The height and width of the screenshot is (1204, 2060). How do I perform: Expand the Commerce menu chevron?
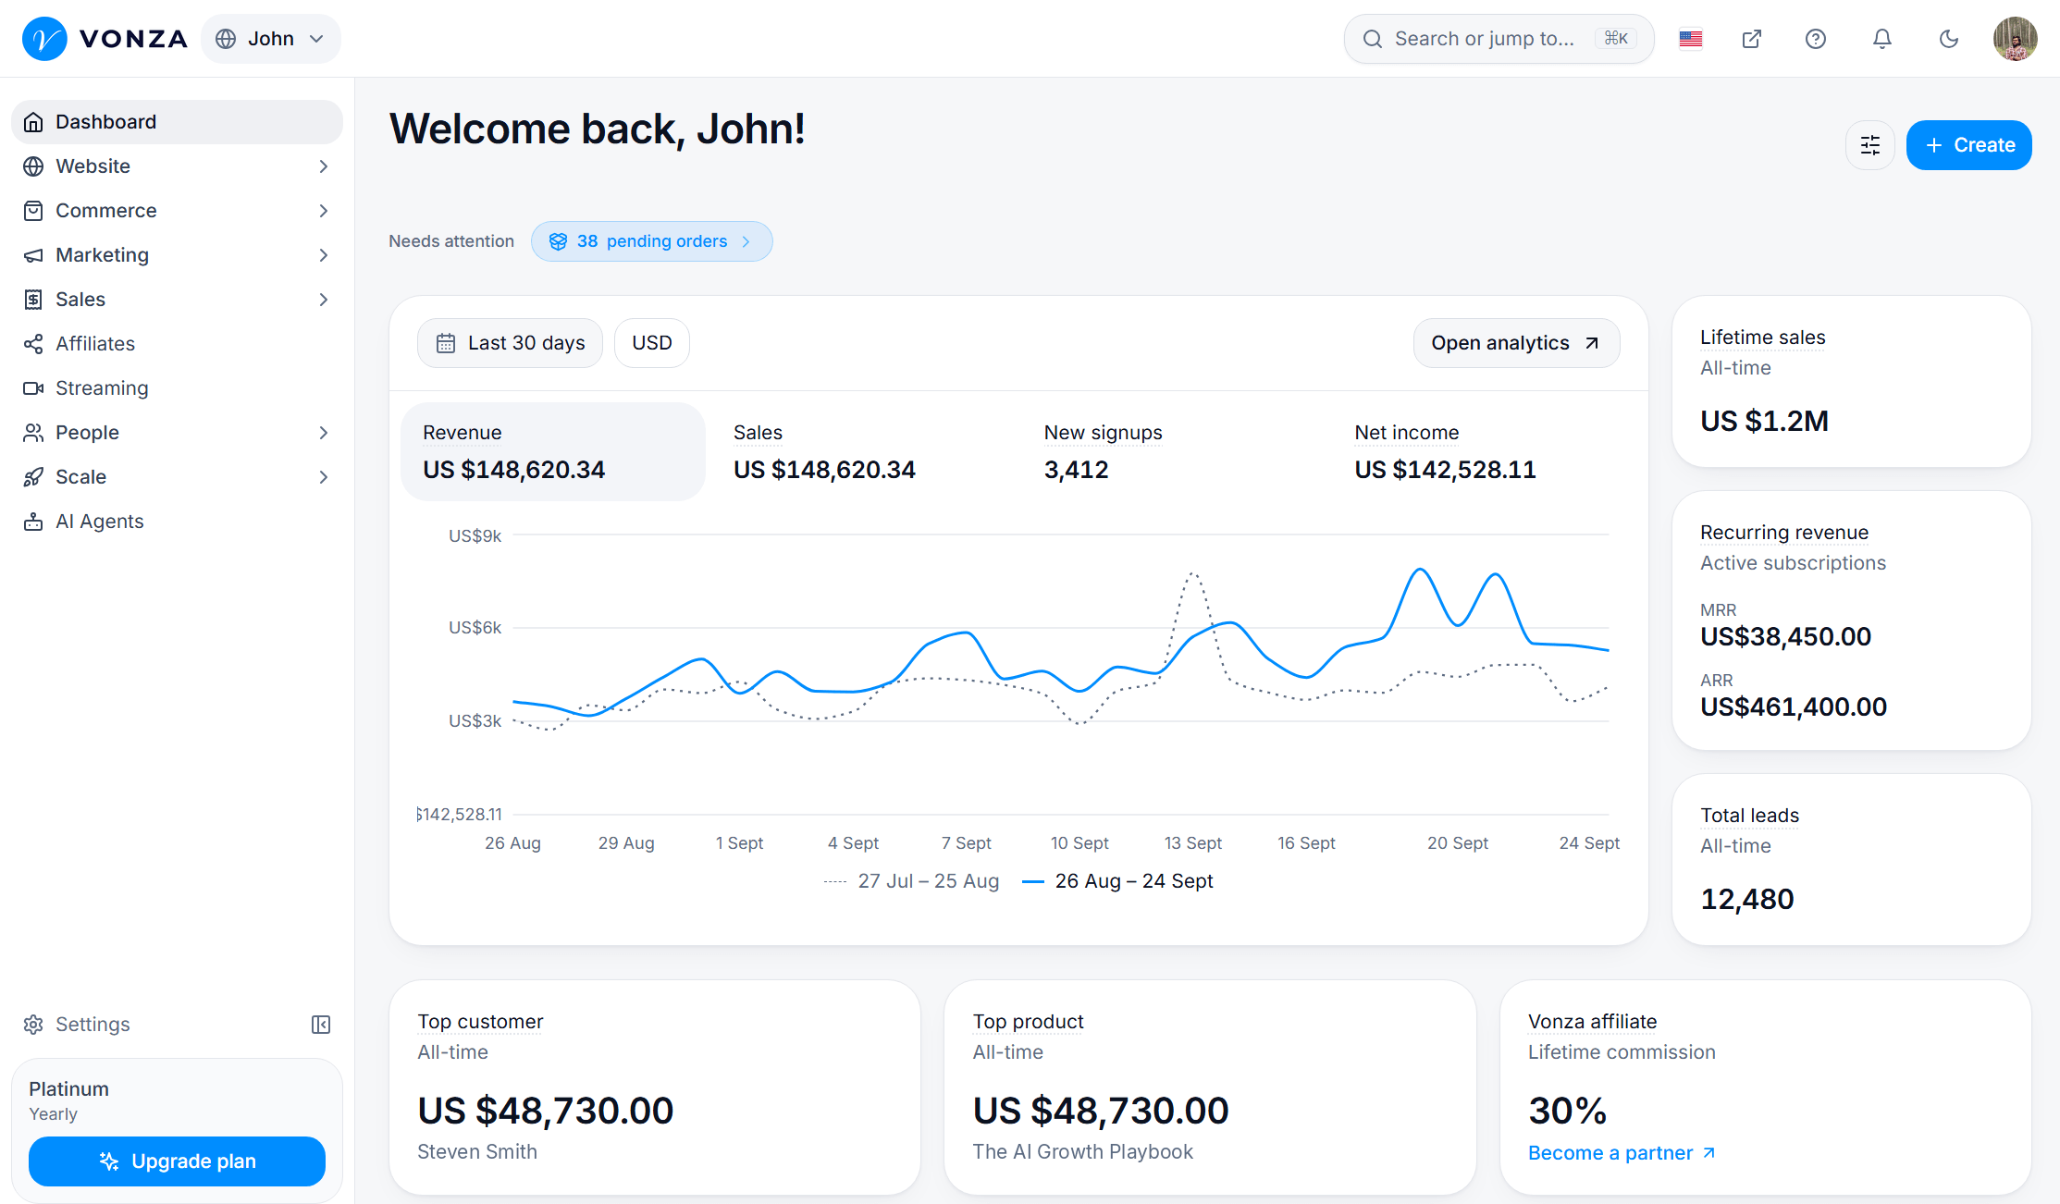click(324, 211)
